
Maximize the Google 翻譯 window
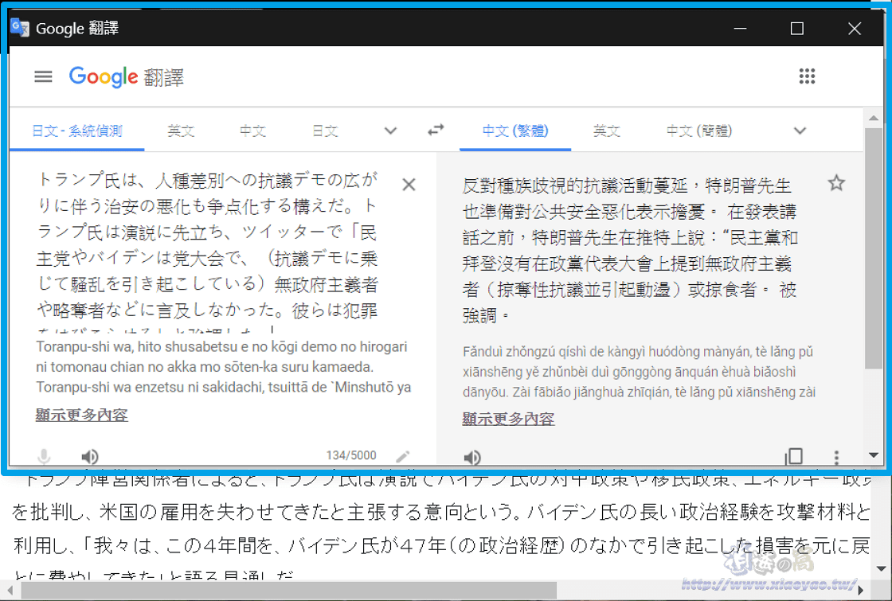[x=797, y=28]
